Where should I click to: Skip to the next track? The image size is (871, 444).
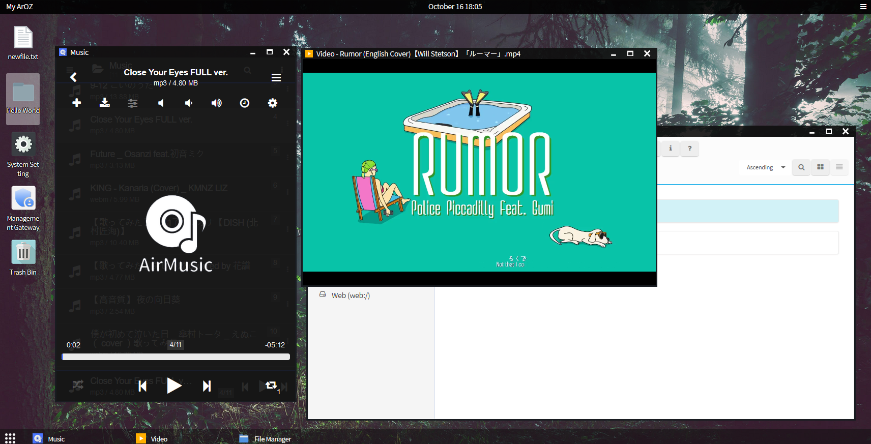pos(207,386)
